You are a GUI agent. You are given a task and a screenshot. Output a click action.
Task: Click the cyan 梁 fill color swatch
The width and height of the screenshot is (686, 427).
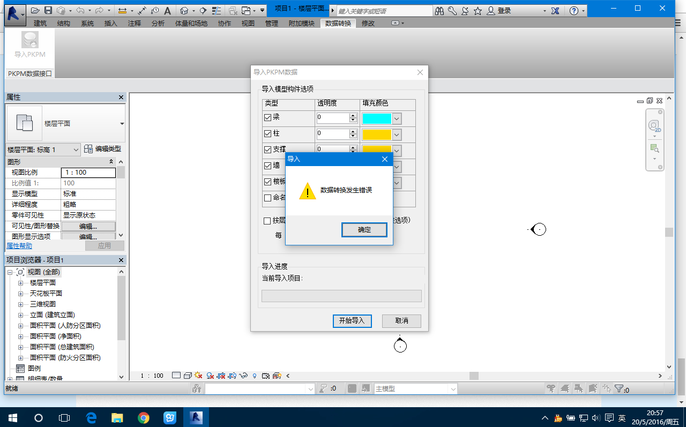(x=377, y=118)
